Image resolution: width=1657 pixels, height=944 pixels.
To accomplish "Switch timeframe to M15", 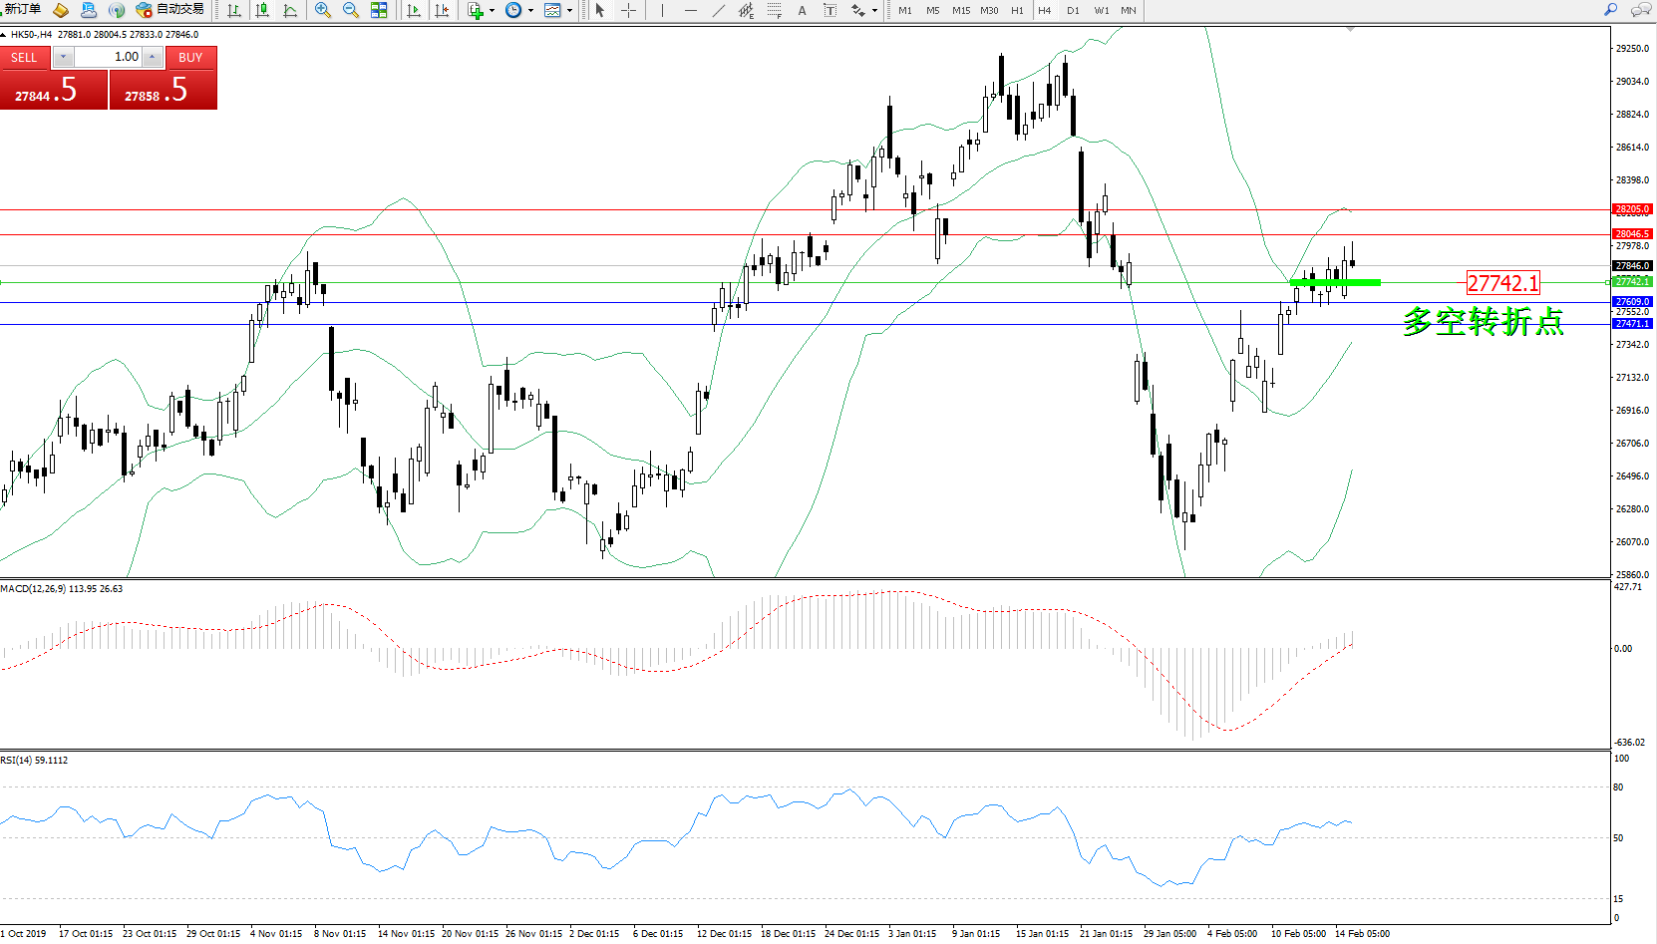I will tap(960, 10).
